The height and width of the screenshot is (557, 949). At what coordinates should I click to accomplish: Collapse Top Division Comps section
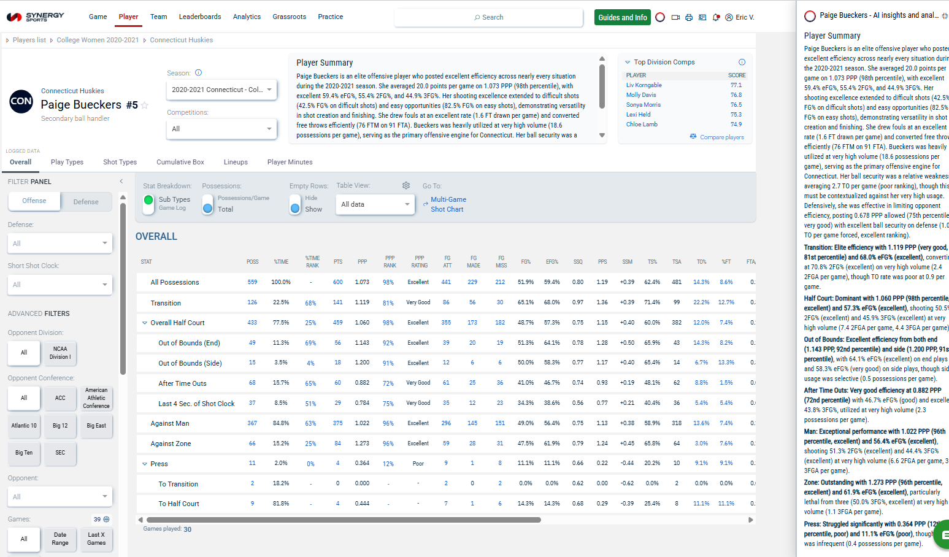[628, 62]
